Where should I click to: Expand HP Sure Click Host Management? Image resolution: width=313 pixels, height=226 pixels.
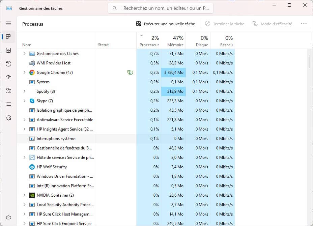pos(24,214)
